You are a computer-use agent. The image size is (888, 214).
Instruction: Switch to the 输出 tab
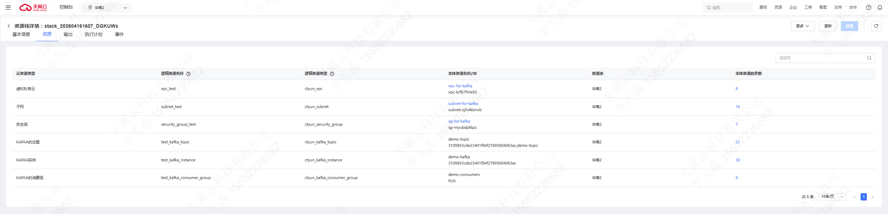coord(68,34)
